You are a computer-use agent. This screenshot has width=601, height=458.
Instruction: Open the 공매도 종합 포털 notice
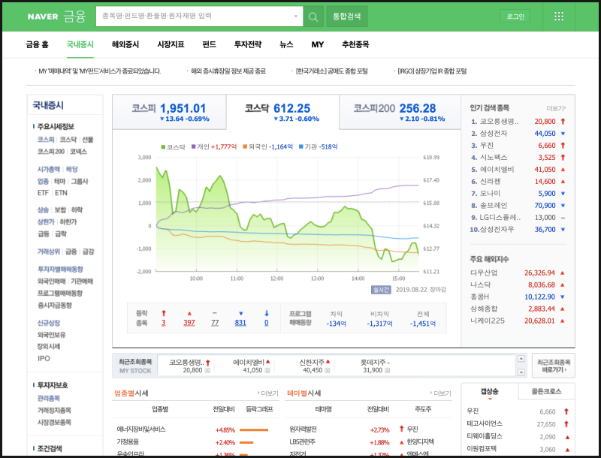tap(331, 71)
